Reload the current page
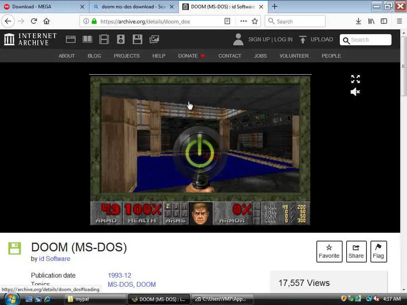407x305 pixels. [34, 21]
